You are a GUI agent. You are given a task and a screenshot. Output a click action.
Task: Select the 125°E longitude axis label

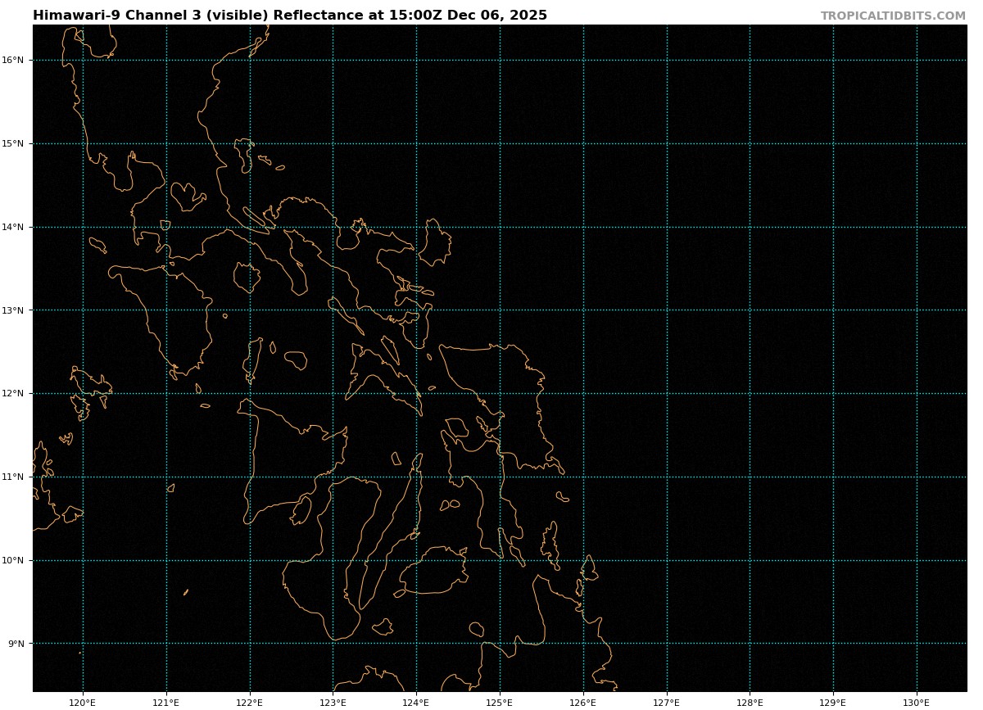coord(500,703)
